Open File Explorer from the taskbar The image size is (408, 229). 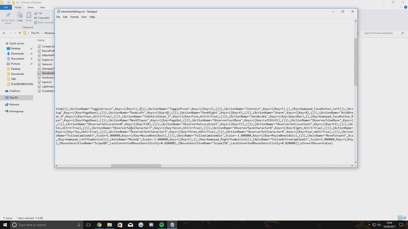109,225
